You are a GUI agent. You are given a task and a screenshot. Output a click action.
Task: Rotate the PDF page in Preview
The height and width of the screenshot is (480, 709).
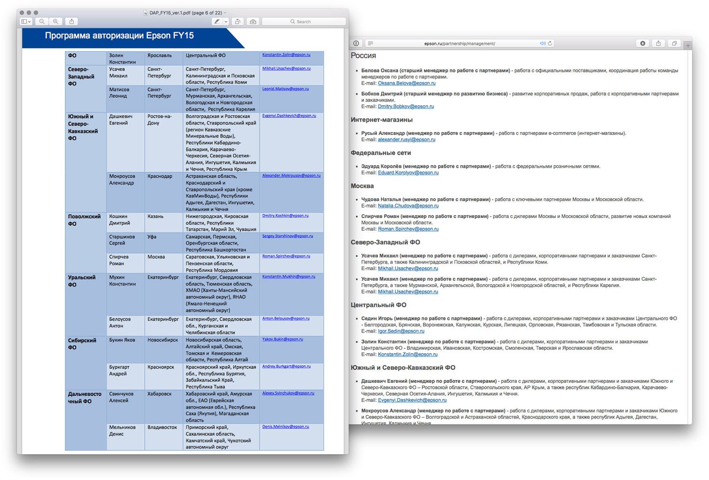coord(238,22)
